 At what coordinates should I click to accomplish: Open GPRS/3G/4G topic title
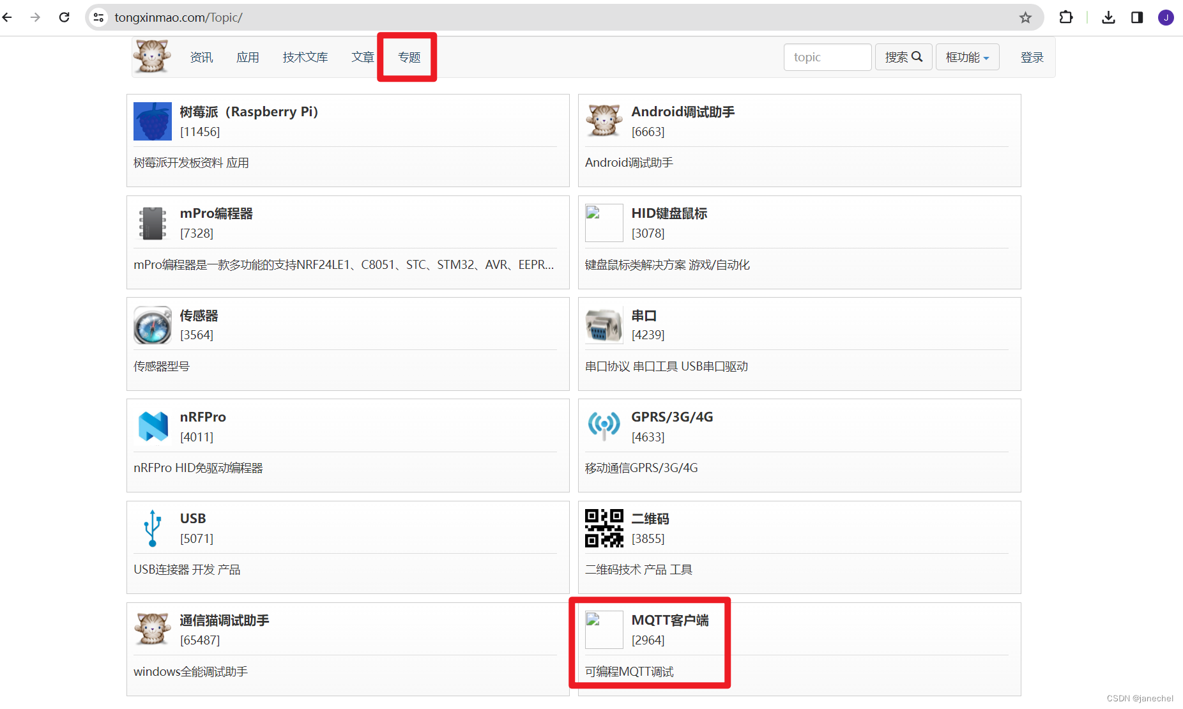672,417
